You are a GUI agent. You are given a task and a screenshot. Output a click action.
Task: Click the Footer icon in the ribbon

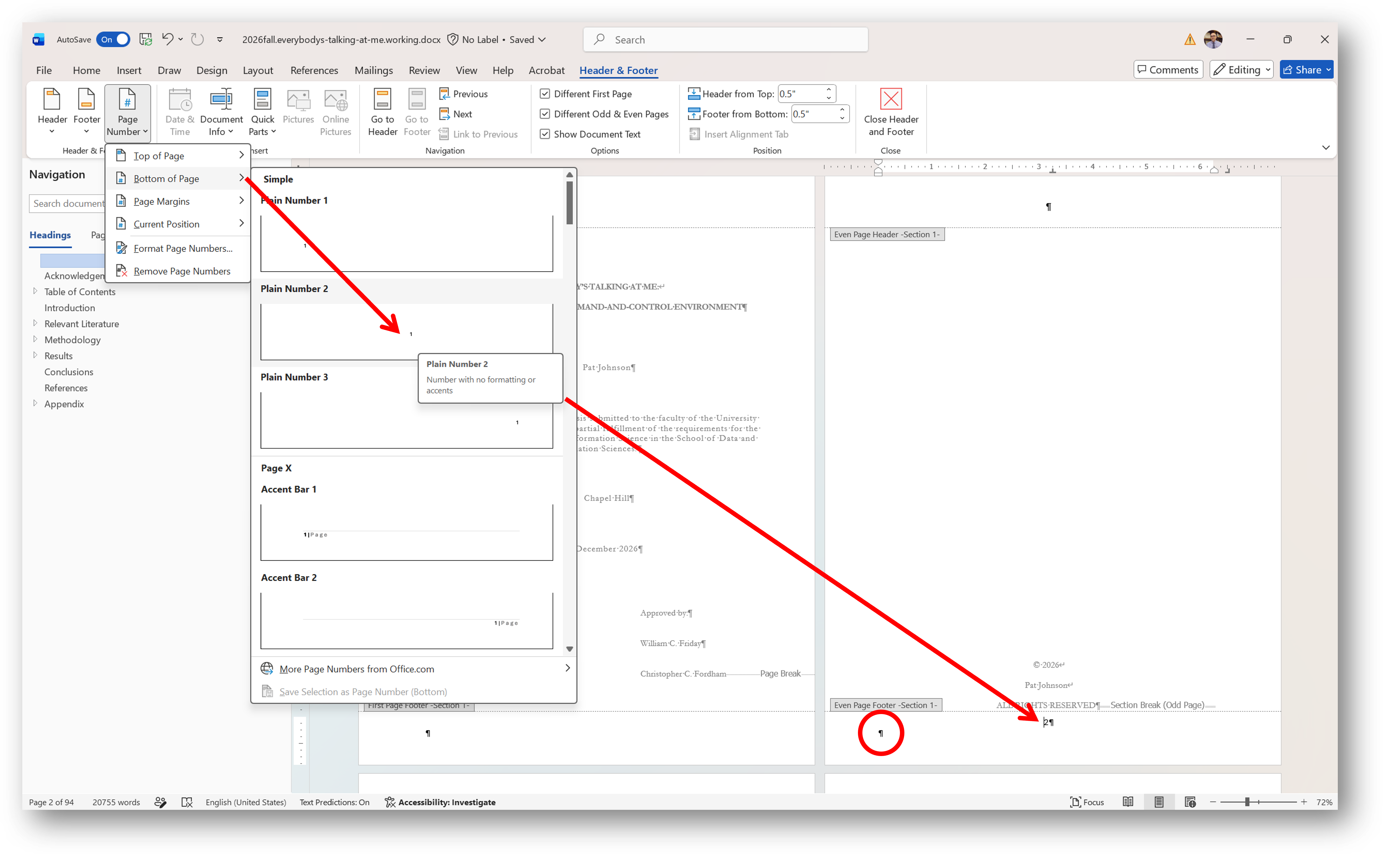pos(87,111)
